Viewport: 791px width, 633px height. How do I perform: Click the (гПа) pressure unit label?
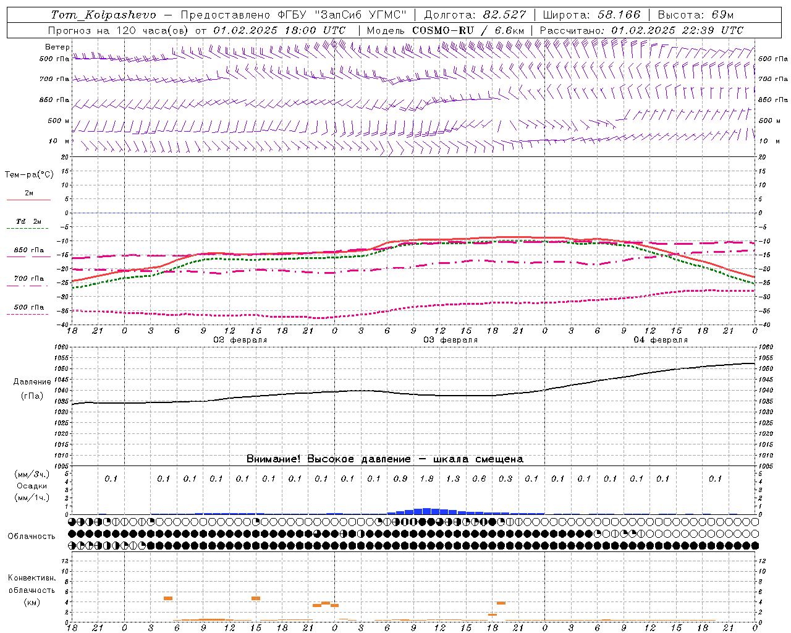(32, 396)
